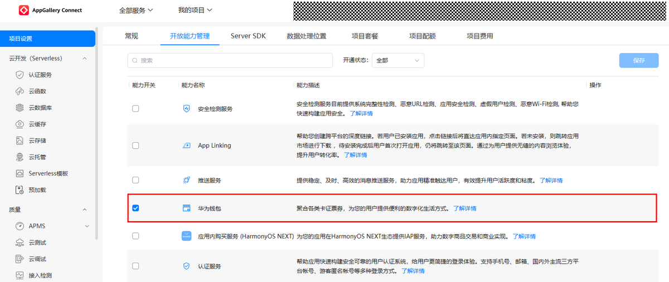Click the App Linking icon
669x282 pixels.
click(187, 145)
